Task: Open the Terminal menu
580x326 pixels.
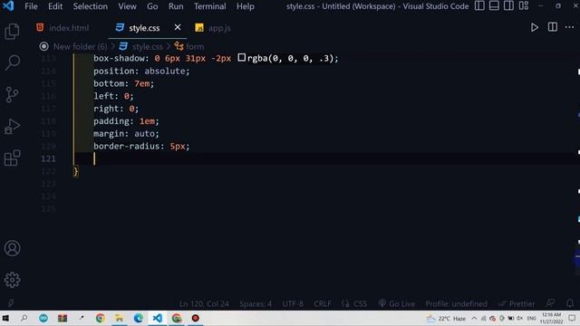Action: point(209,6)
